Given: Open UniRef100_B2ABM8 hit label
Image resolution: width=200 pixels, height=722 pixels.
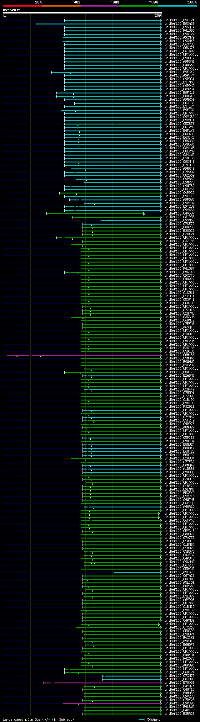Looking at the screenshot, I should point(179,376).
